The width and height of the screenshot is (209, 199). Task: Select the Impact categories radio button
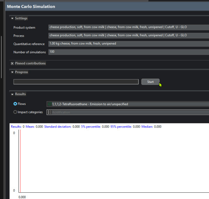[15, 112]
